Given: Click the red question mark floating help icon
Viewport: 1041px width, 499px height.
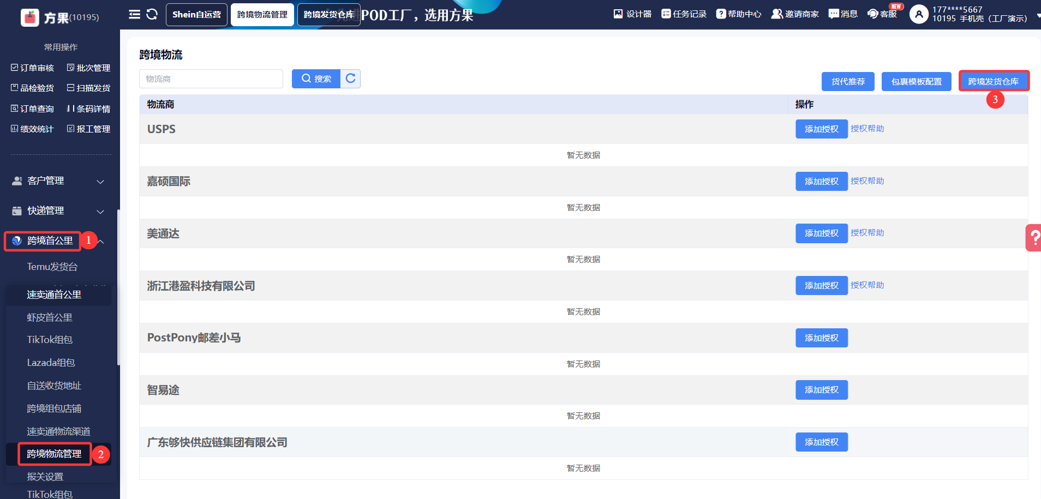Looking at the screenshot, I should tap(1033, 238).
